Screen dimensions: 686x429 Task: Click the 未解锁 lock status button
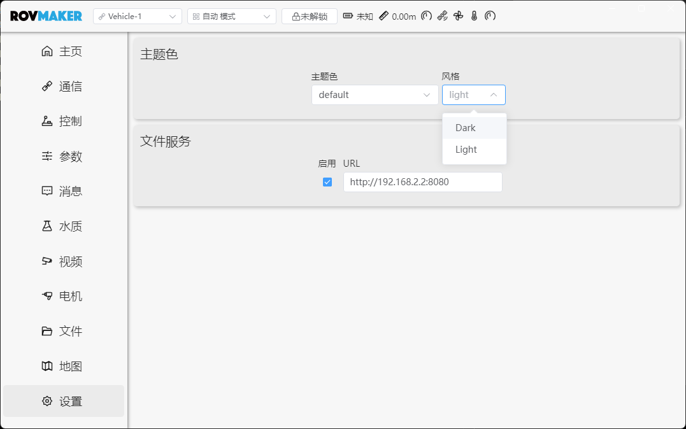[x=309, y=16]
